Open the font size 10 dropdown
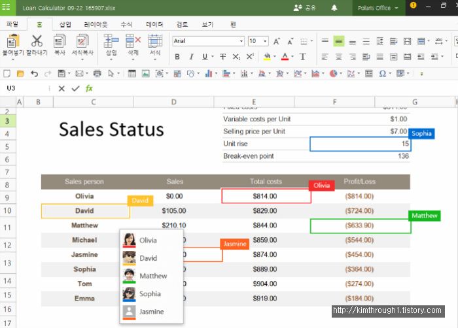 click(x=265, y=41)
